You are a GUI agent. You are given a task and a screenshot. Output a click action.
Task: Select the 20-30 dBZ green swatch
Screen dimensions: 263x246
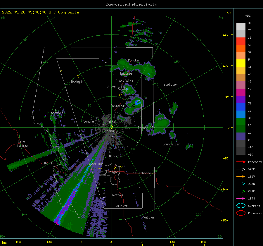coord(241,122)
